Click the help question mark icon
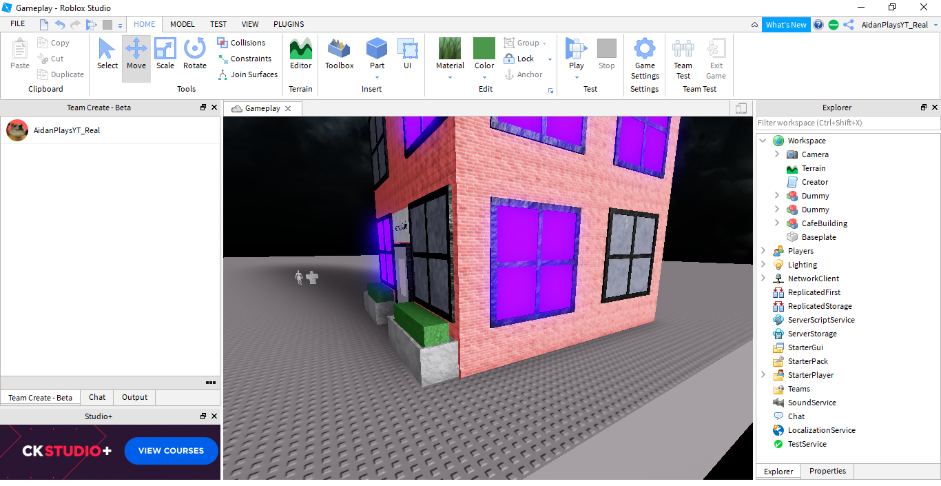The width and height of the screenshot is (941, 486). click(818, 25)
